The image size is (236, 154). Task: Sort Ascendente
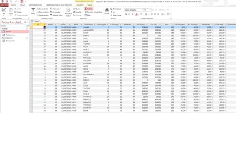(x=42, y=9)
